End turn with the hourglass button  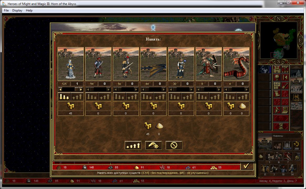281,126
